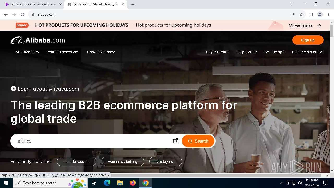Click the Learn about Alibaba.com link
Image resolution: width=334 pixels, height=188 pixels.
pos(48,89)
